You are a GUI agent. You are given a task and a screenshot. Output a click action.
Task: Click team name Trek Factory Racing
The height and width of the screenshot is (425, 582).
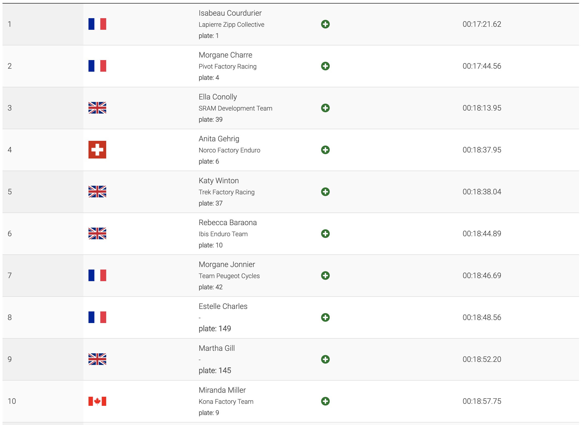[227, 192]
